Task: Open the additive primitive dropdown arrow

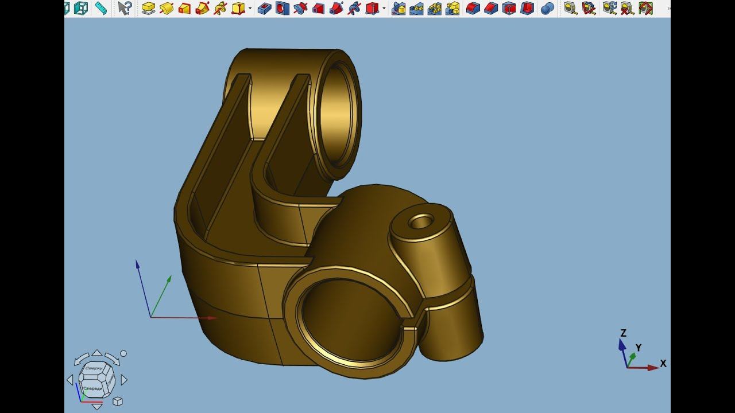Action: pyautogui.click(x=250, y=8)
